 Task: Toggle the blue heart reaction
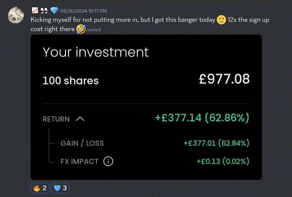60,188
